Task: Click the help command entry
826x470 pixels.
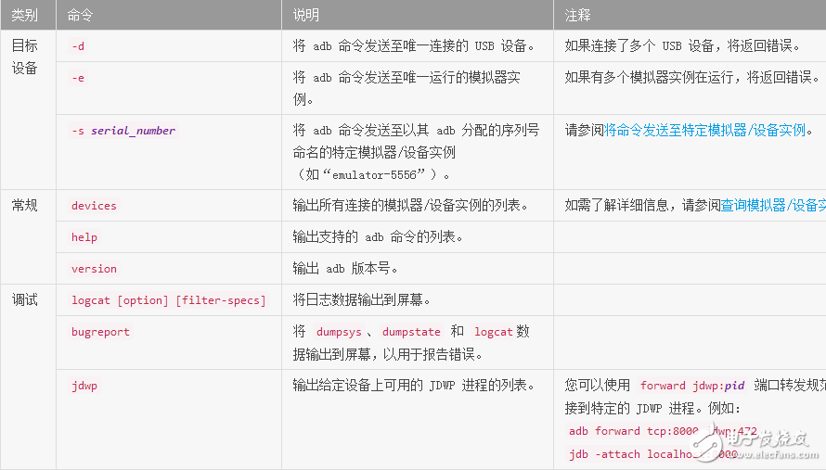Action: tap(84, 237)
